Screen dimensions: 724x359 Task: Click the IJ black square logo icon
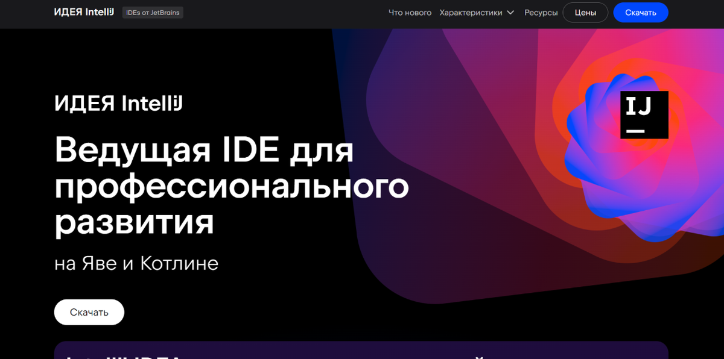click(x=644, y=115)
